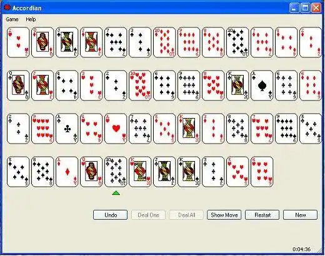Screen dimensions: 325x256
Task: Select the Ace of Spades card
Action: tap(262, 86)
